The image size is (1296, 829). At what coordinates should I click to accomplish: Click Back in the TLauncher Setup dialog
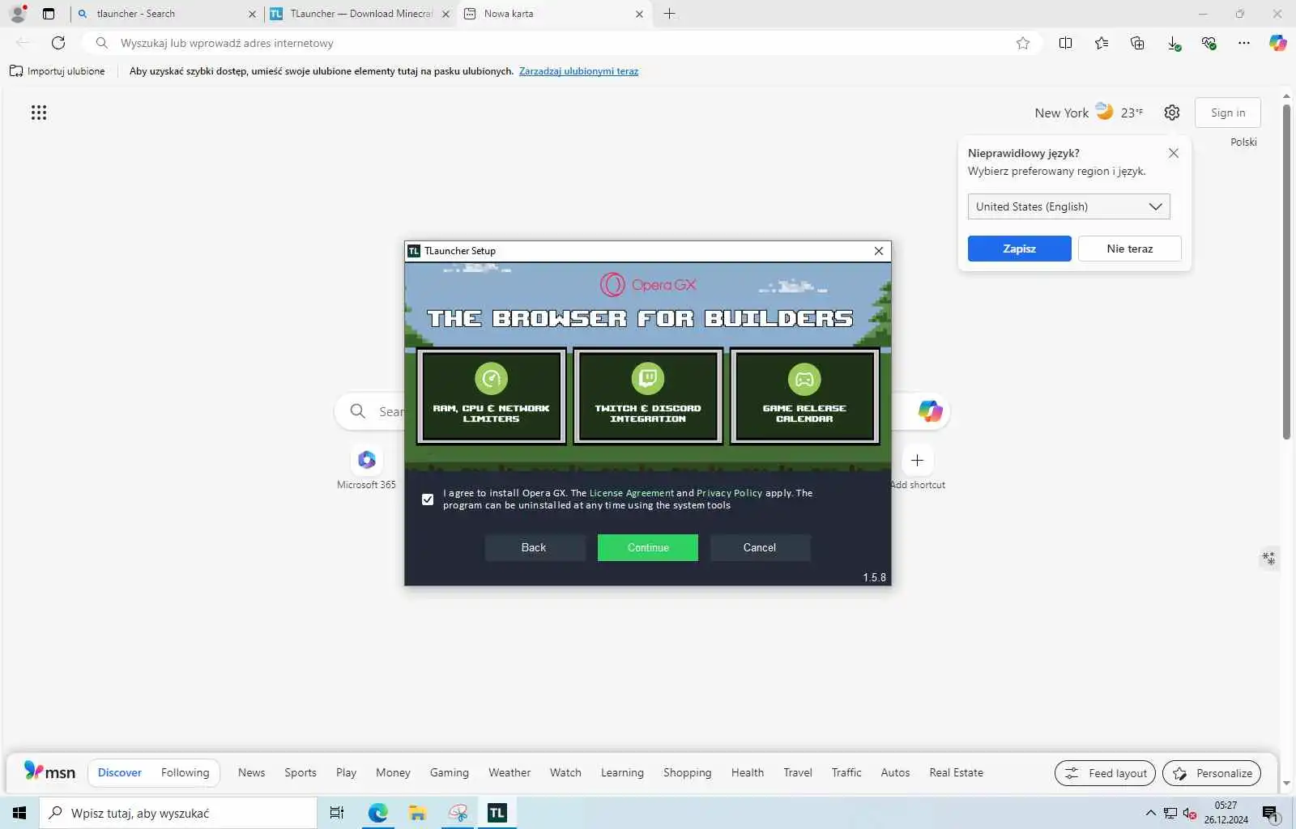[x=534, y=547]
